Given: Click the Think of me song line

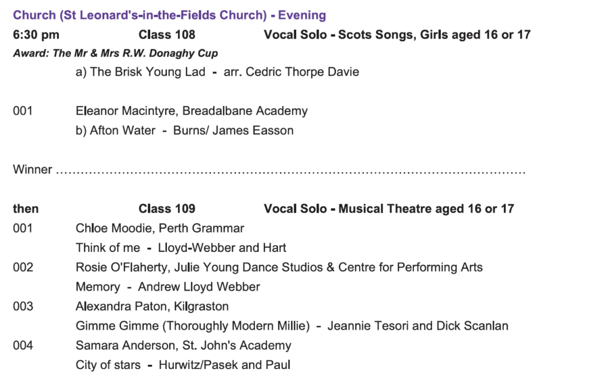Looking at the screenshot, I should tap(181, 248).
